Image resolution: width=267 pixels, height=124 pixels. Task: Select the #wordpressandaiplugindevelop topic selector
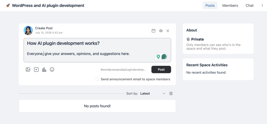pos(123,70)
